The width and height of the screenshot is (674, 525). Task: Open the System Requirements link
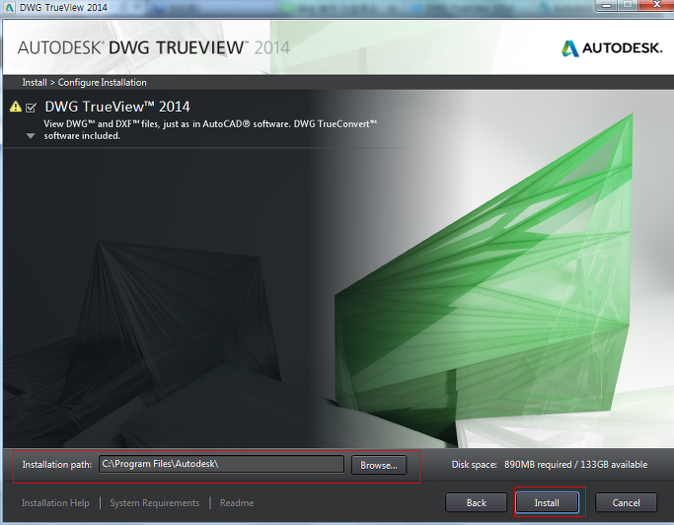(154, 502)
